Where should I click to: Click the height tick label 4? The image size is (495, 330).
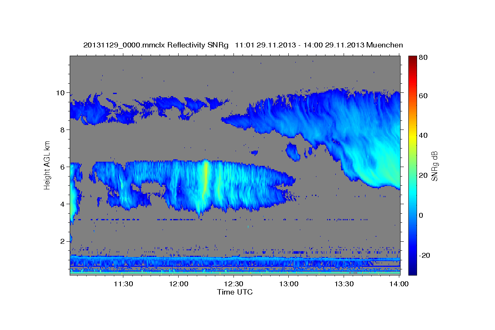point(63,204)
